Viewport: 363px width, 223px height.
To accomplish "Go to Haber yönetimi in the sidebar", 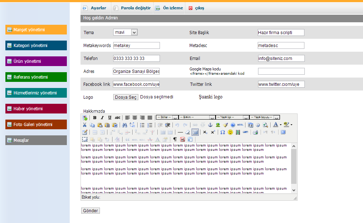I will 36,109.
